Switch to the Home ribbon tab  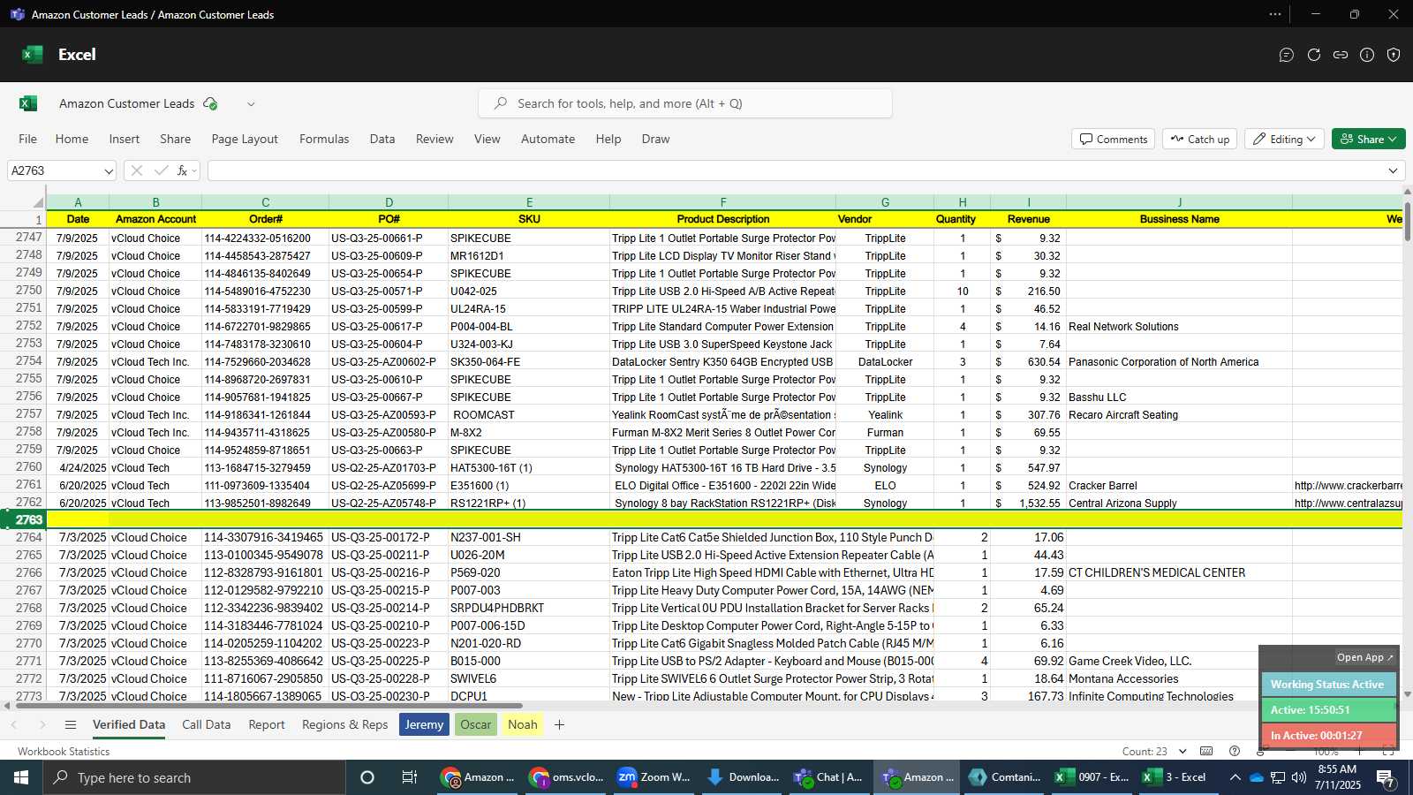coord(72,139)
